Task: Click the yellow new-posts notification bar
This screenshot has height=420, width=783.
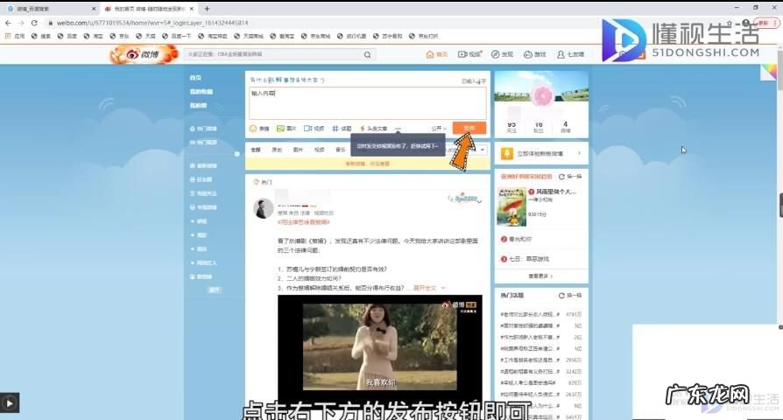Action: pos(368,164)
